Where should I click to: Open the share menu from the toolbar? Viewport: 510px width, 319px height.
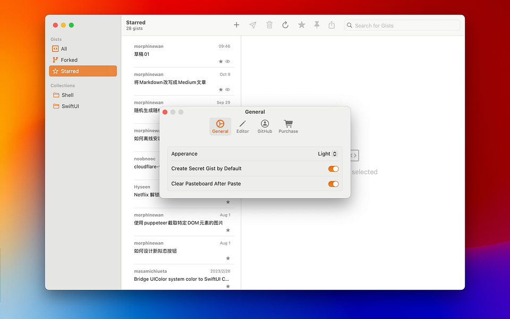tap(332, 24)
